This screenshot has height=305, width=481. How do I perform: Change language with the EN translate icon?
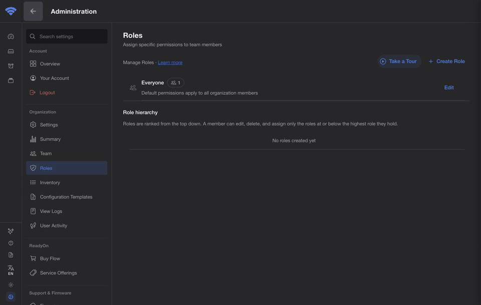coord(11,270)
